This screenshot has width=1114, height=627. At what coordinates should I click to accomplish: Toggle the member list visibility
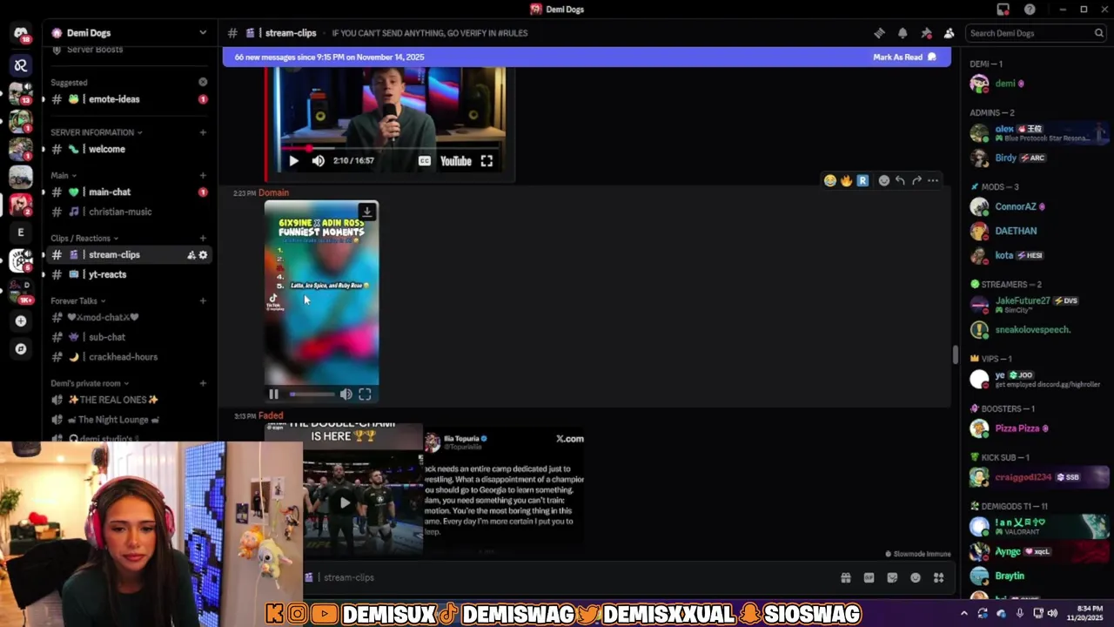coord(949,33)
